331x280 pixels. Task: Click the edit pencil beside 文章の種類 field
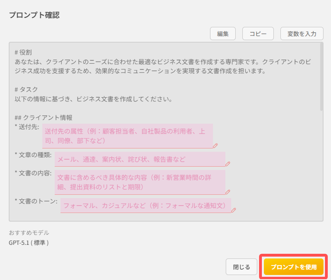point(228,165)
